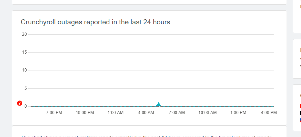
Task: Click the 1:00 PM axis label
Action: 238,113
